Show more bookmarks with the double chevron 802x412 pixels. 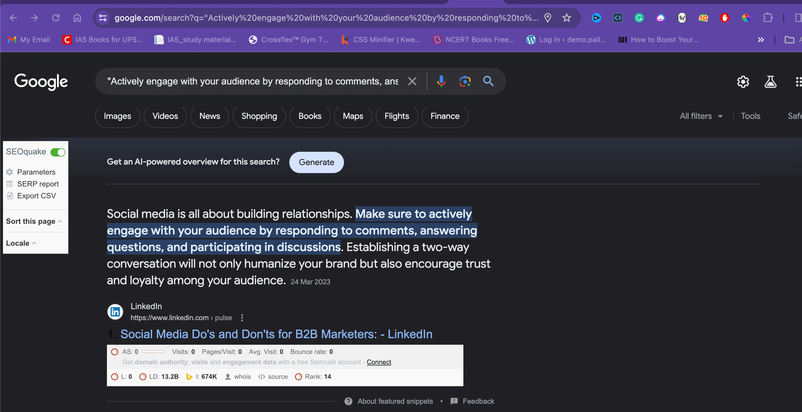(761, 40)
